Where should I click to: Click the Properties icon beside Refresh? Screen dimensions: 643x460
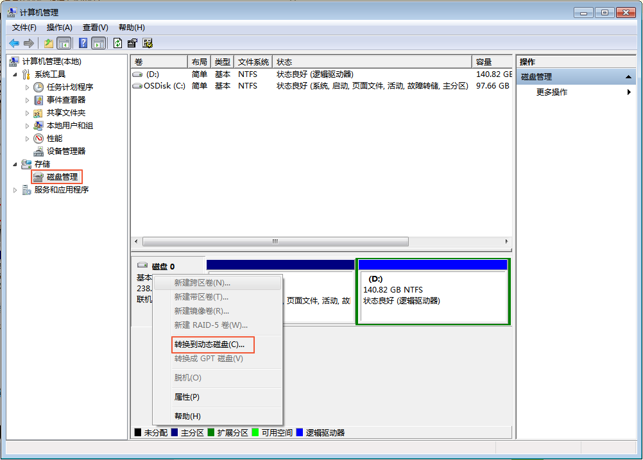132,43
